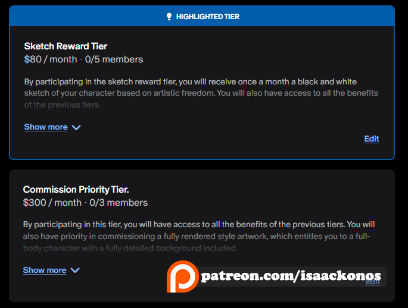Click the 'patreon.com/isaackonos' watermark text
Image resolution: width=408 pixels, height=308 pixels.
click(x=291, y=276)
